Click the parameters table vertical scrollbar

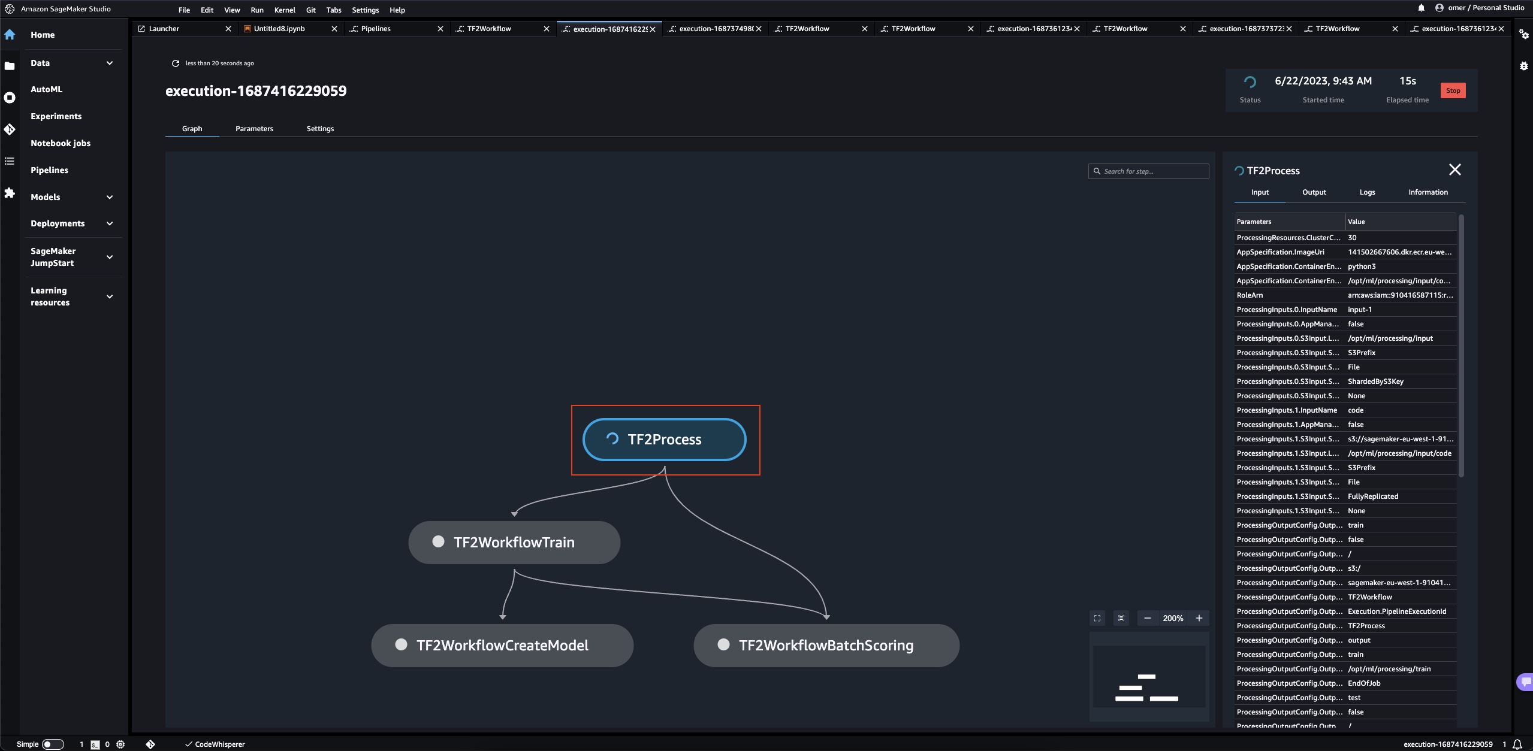pyautogui.click(x=1461, y=346)
